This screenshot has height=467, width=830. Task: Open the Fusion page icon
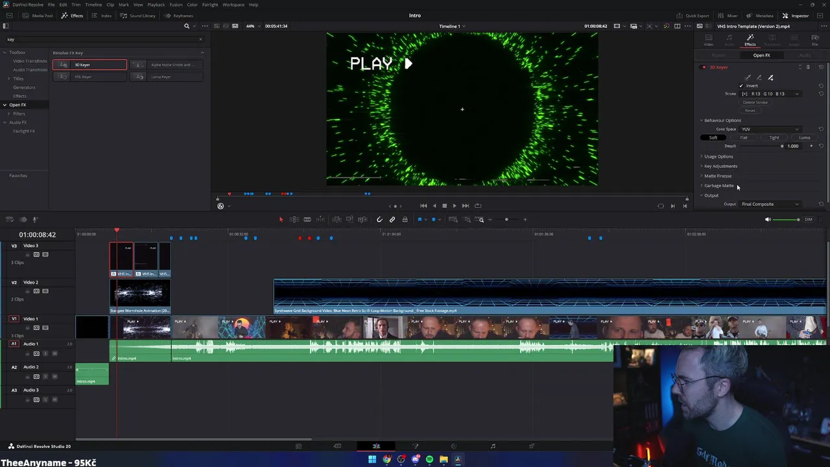point(415,446)
